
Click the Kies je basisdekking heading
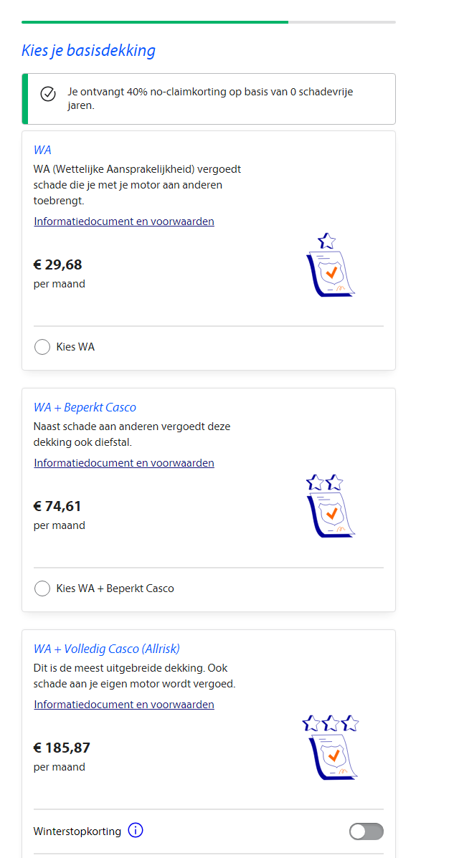point(88,50)
